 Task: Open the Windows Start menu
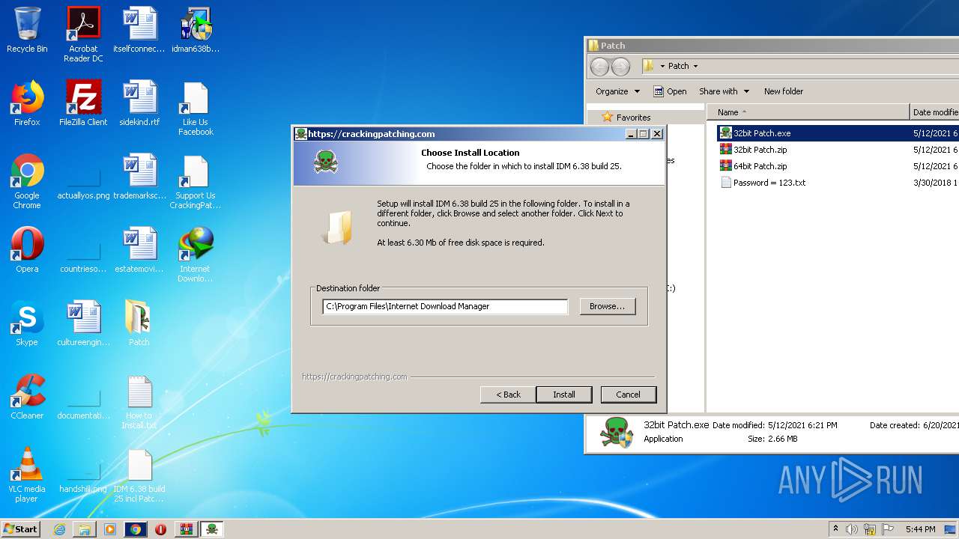click(21, 529)
